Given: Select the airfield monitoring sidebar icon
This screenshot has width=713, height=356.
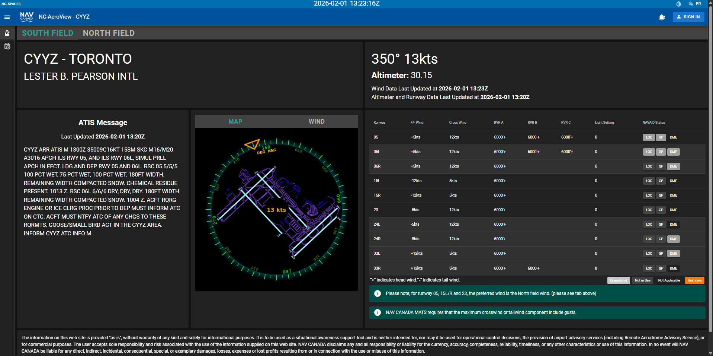Looking at the screenshot, I should click(7, 33).
